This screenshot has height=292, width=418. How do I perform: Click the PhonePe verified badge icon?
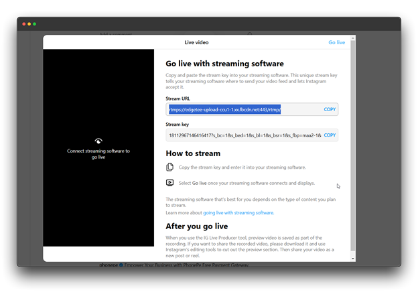[x=121, y=265]
